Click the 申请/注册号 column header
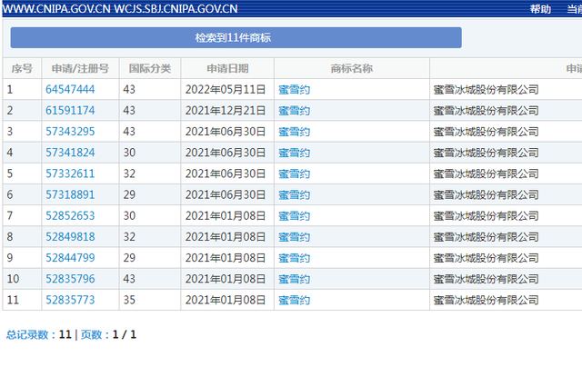Viewport: 582px width, 367px height. pyautogui.click(x=80, y=68)
